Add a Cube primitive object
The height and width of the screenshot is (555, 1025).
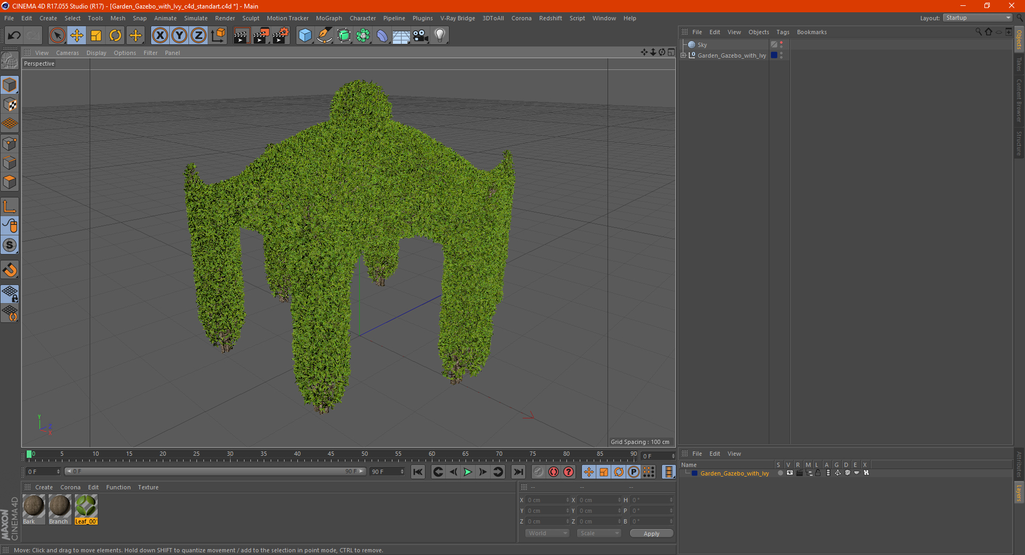coord(305,36)
